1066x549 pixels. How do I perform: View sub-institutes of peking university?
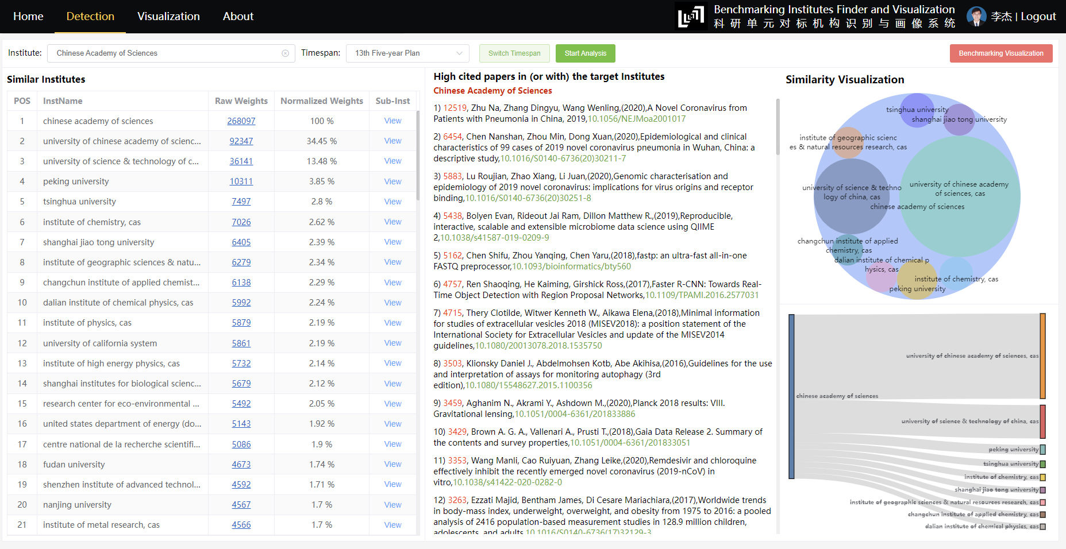393,181
